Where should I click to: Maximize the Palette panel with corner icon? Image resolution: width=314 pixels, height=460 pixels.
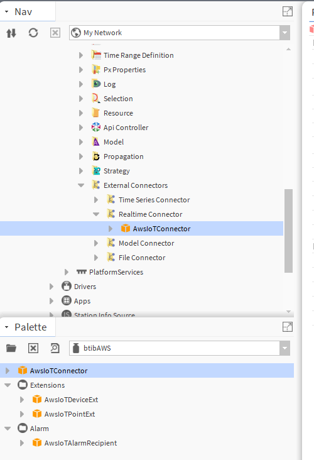point(288,327)
